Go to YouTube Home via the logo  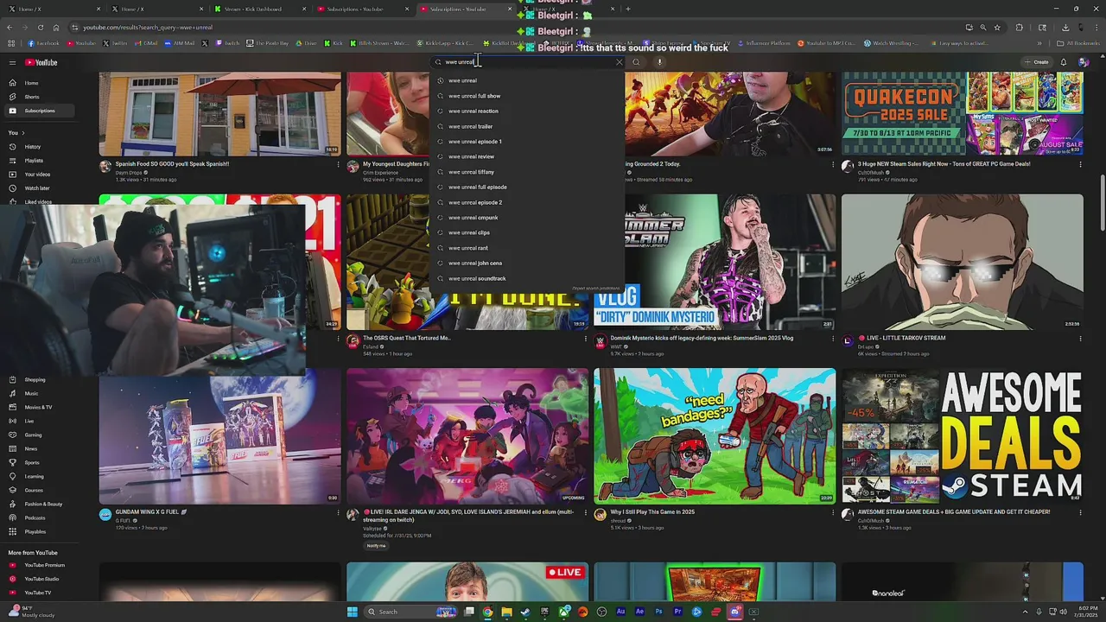41,62
